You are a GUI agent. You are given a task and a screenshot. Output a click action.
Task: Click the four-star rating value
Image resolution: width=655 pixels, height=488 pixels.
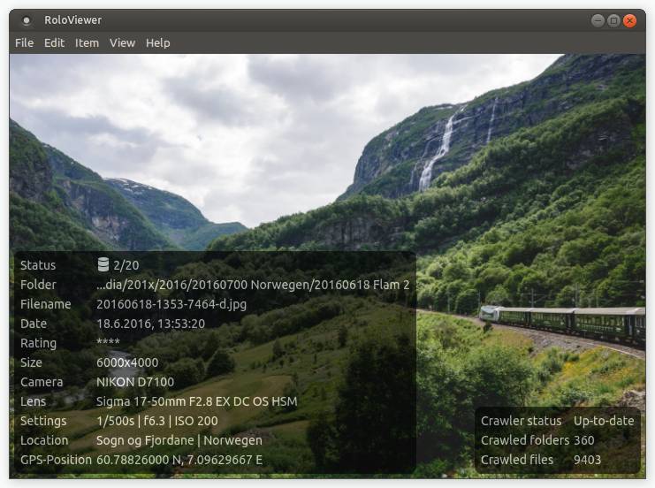click(108, 342)
